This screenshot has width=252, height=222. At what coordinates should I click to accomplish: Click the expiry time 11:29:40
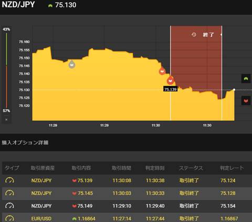[155, 206]
